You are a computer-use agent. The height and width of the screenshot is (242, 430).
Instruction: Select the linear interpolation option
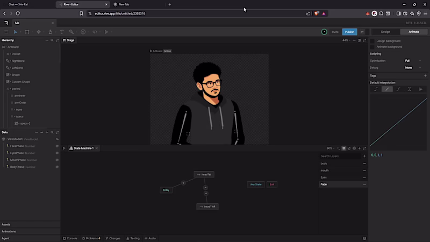387,89
